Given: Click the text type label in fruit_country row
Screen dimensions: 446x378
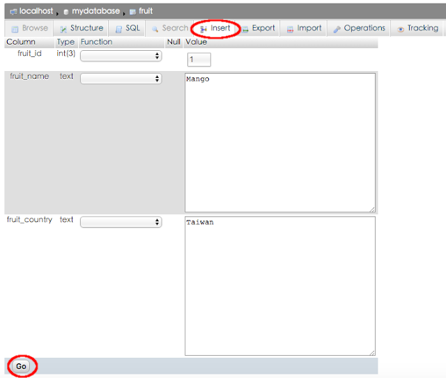Looking at the screenshot, I should pyautogui.click(x=67, y=219).
